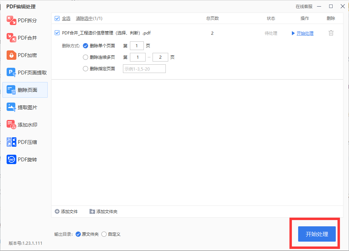Open the PDF拆分 menu label
This screenshot has width=349, height=251.
pos(28,21)
